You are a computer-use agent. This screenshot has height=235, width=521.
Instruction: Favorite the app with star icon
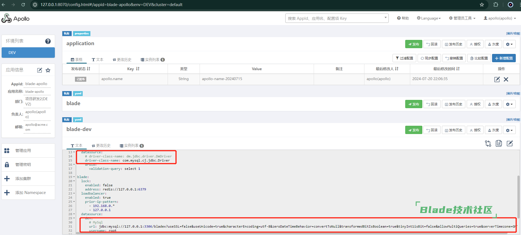[48, 70]
